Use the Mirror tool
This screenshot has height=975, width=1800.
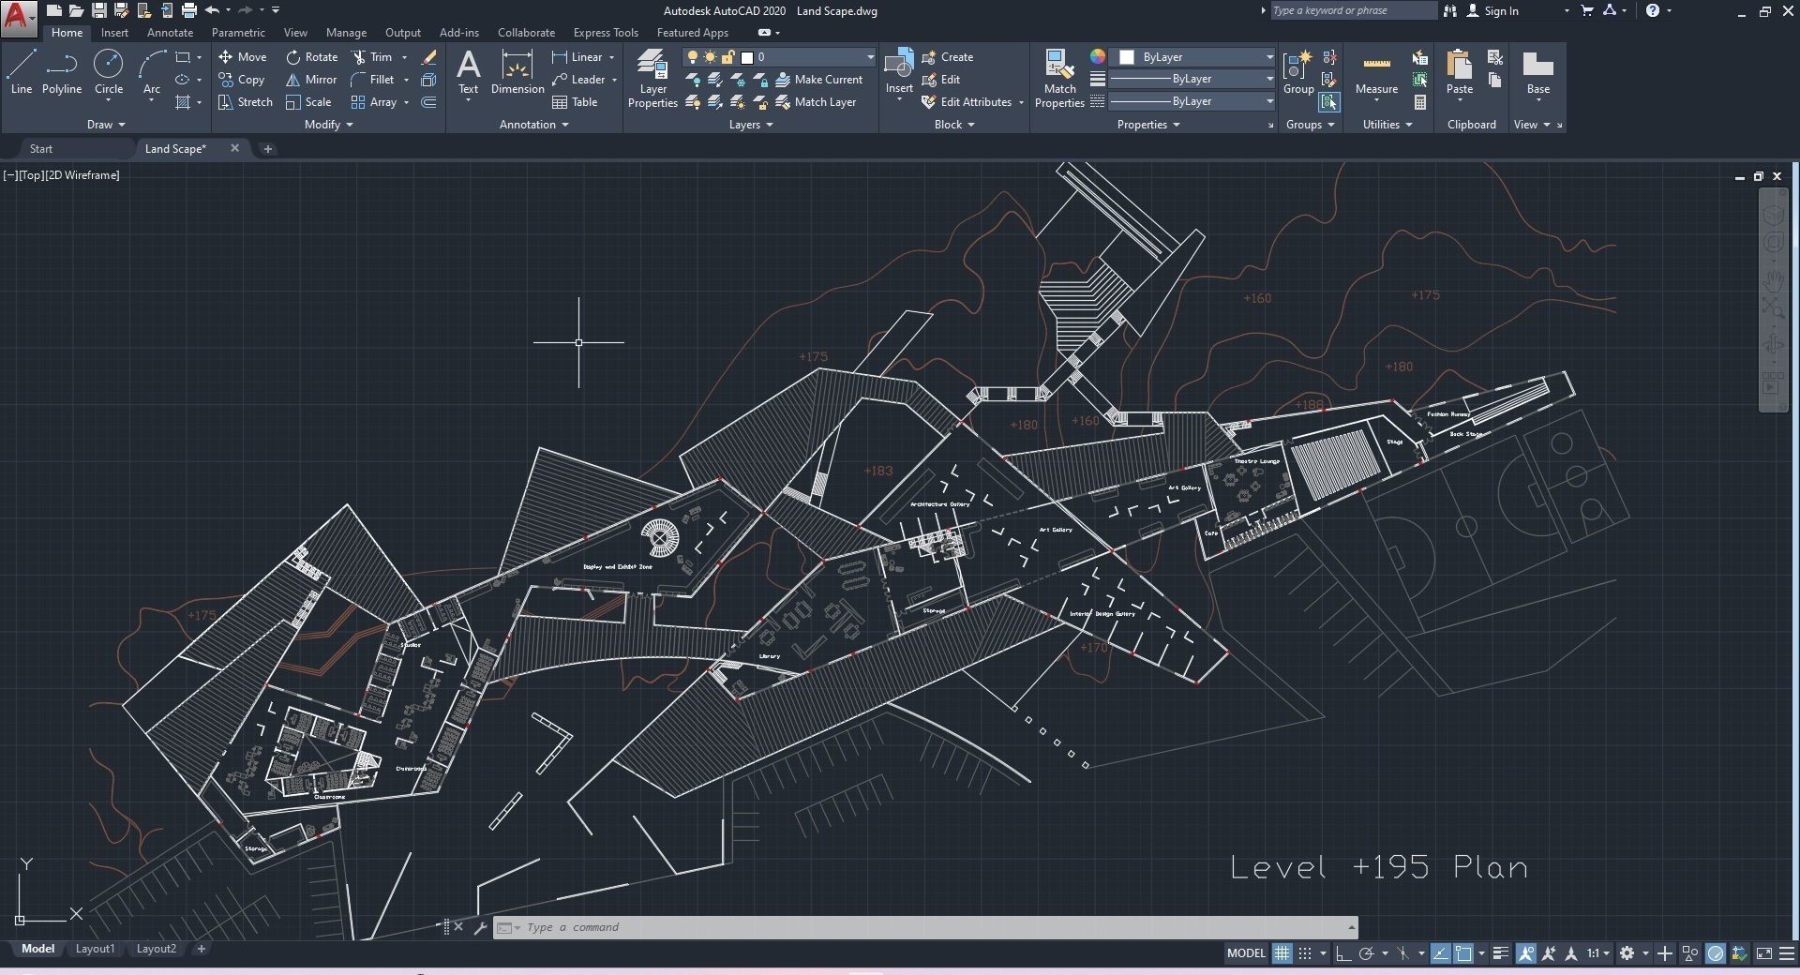point(311,80)
